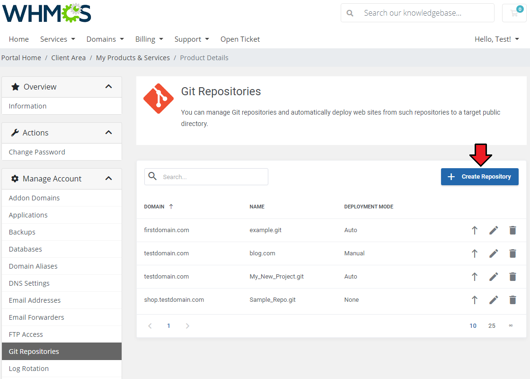Click the repository search magnifier icon

pos(152,176)
